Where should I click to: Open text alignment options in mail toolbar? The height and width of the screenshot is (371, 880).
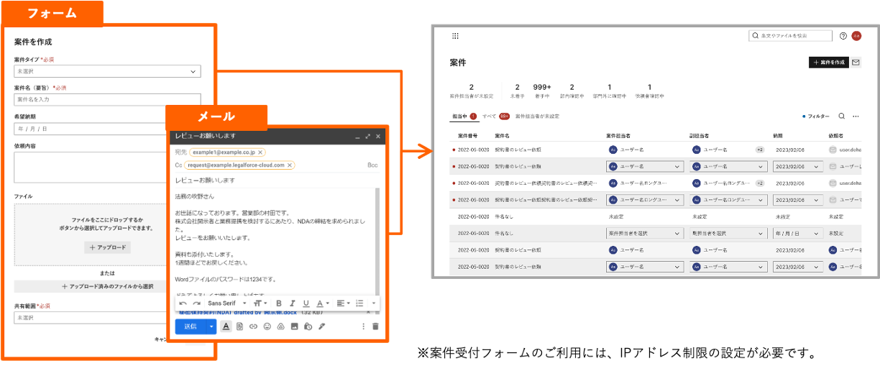(x=342, y=303)
